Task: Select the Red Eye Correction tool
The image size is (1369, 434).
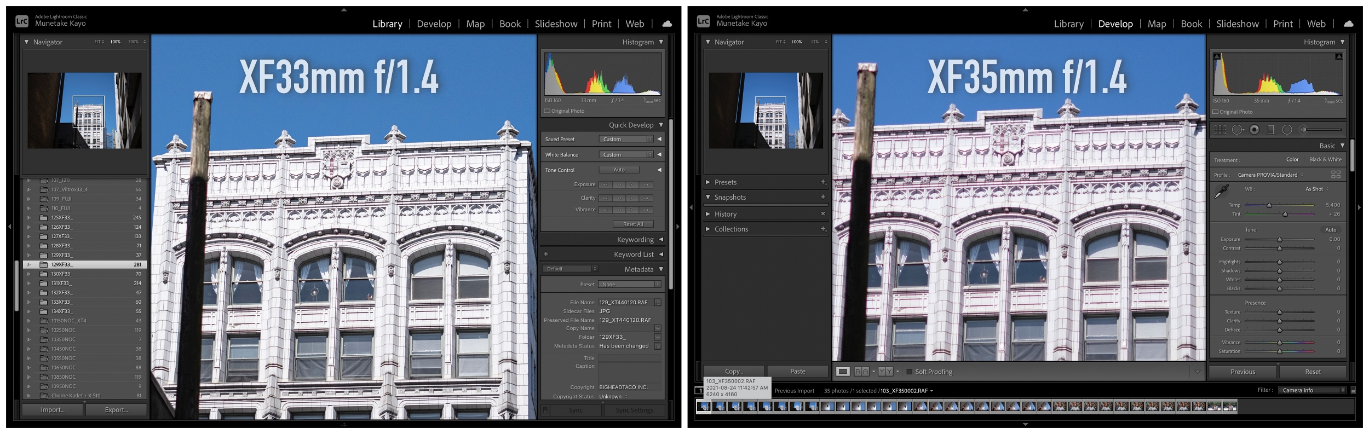Action: point(1255,130)
